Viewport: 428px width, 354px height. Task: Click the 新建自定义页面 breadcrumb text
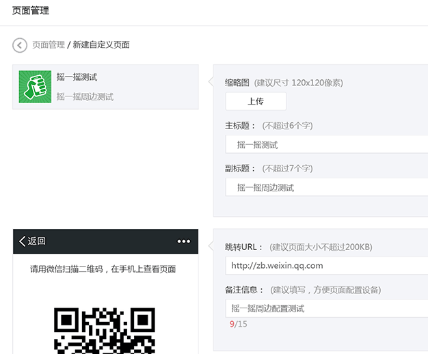tap(101, 44)
